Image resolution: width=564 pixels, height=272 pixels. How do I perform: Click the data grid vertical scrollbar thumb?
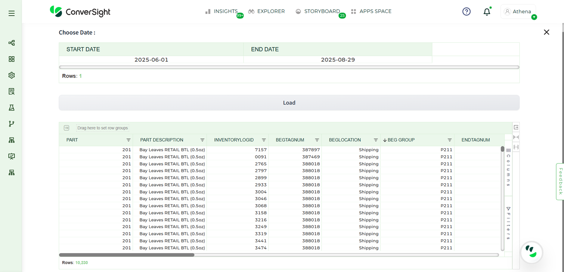(502, 149)
